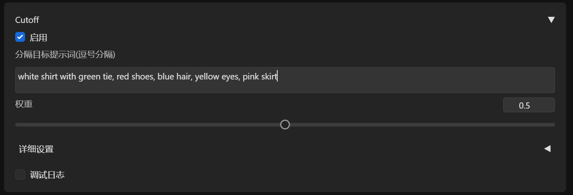
Task: Click "yellow eyes" in the prompt text
Action: click(216, 77)
